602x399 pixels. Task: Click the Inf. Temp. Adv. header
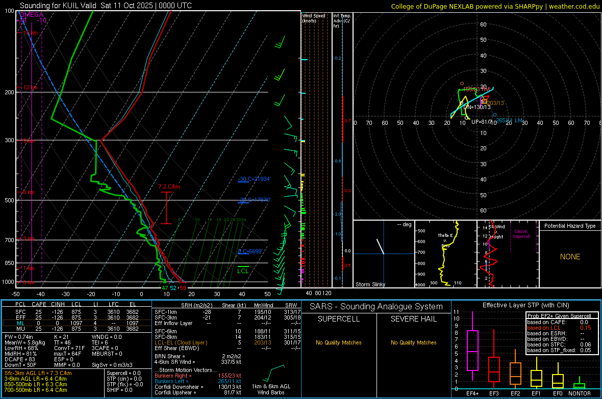(342, 21)
